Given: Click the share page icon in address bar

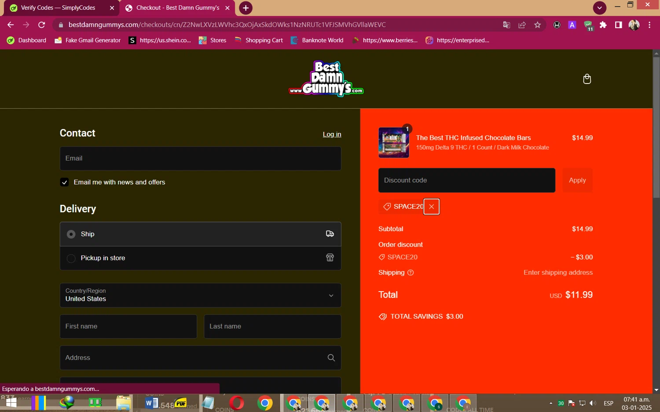Looking at the screenshot, I should click(522, 25).
